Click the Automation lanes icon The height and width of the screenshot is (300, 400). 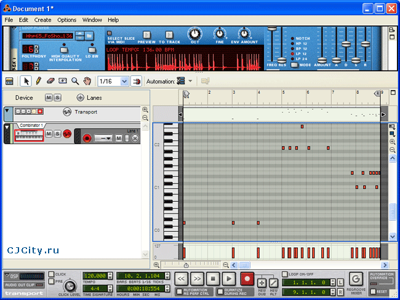coord(181,81)
